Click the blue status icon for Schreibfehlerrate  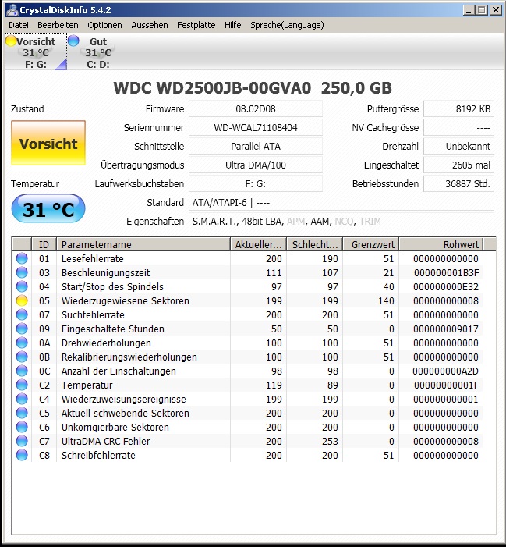[22, 455]
